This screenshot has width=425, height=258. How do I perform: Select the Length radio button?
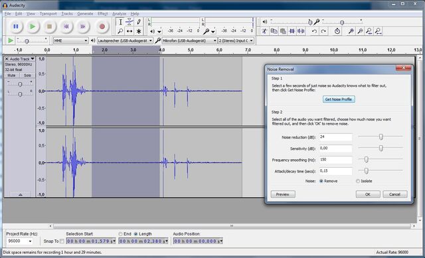tap(135, 234)
